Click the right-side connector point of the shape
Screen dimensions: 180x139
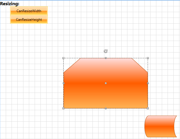click(148, 83)
